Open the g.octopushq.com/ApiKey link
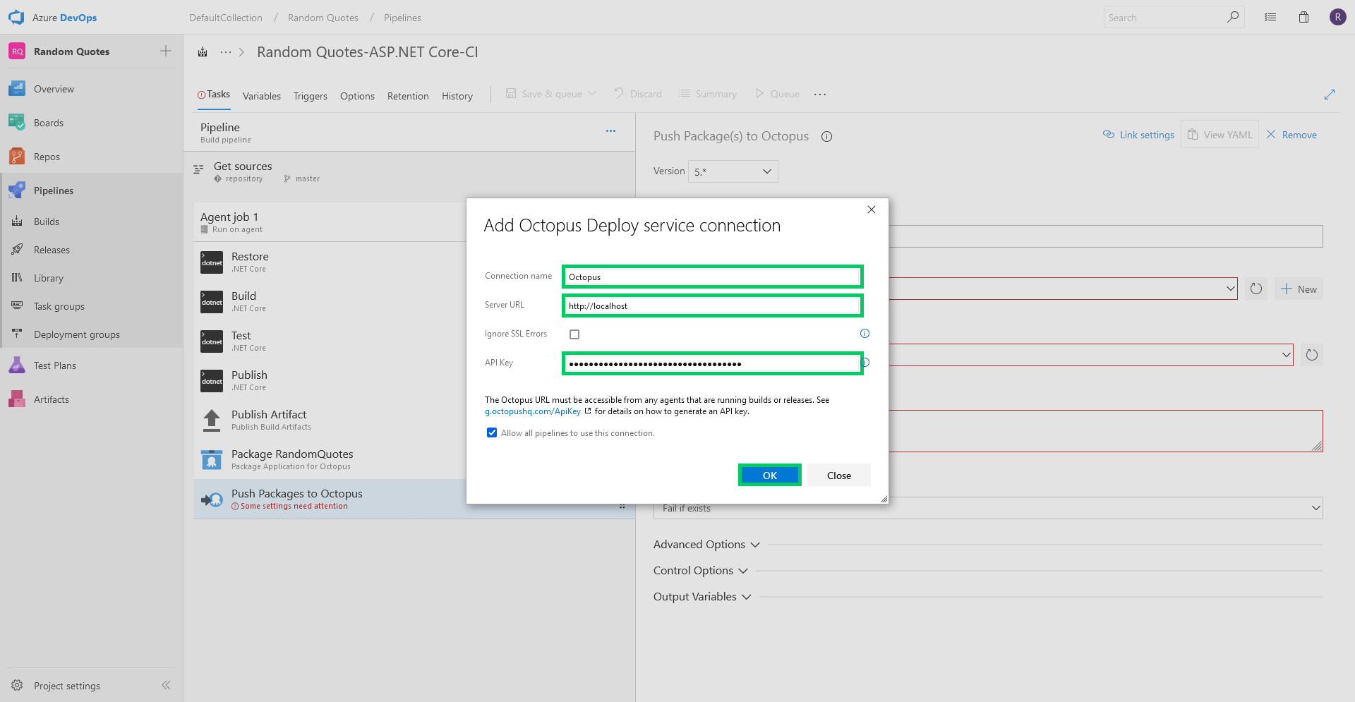The width and height of the screenshot is (1355, 702). 533,411
